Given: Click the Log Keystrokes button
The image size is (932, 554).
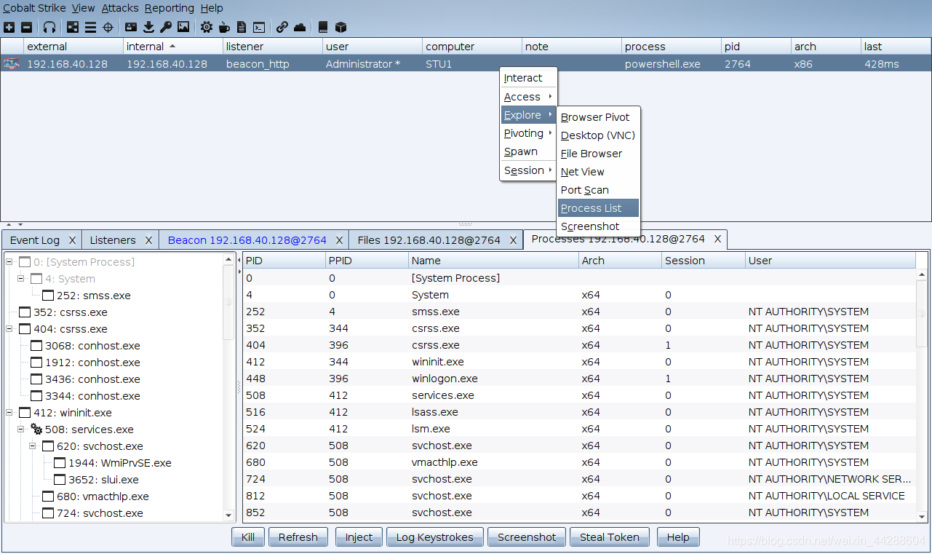Looking at the screenshot, I should tap(435, 537).
